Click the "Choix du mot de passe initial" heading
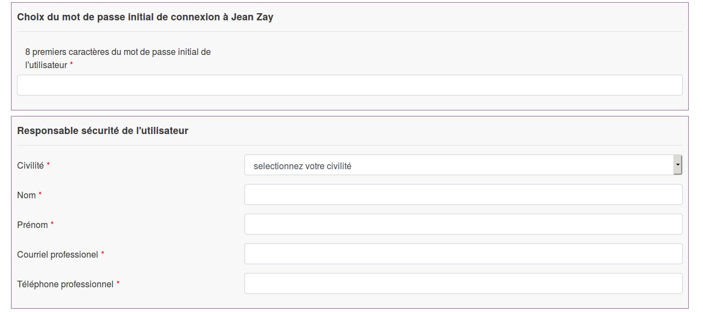The width and height of the screenshot is (703, 312). [x=145, y=17]
